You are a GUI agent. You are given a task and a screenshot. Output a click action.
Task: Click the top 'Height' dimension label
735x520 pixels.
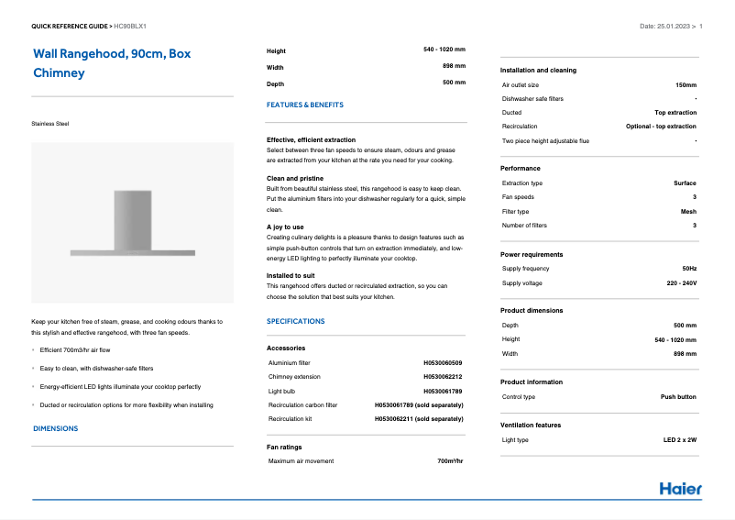pyautogui.click(x=276, y=51)
